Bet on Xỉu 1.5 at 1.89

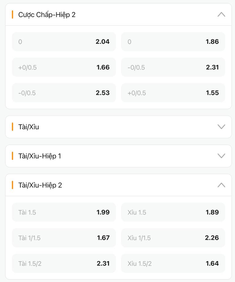click(173, 212)
